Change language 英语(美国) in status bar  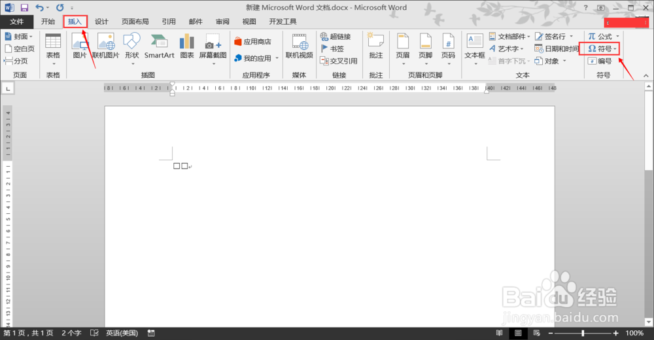click(122, 333)
